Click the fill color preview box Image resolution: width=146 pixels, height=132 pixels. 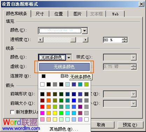pyautogui.click(x=60, y=31)
